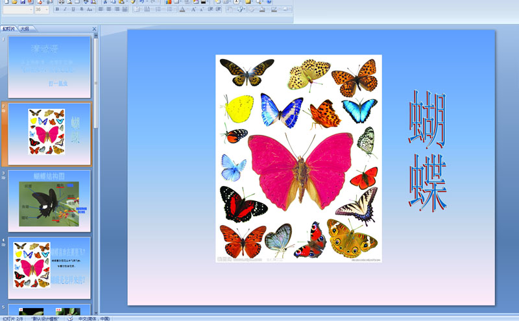Viewport: 519px width, 321px height.
Task: Align text to the left
Action: 101,10
